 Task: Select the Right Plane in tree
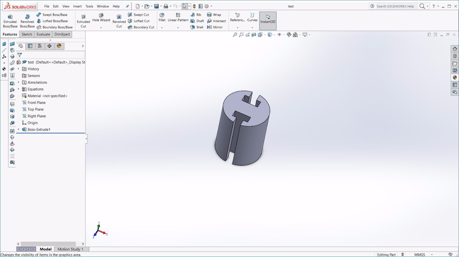(x=34, y=116)
